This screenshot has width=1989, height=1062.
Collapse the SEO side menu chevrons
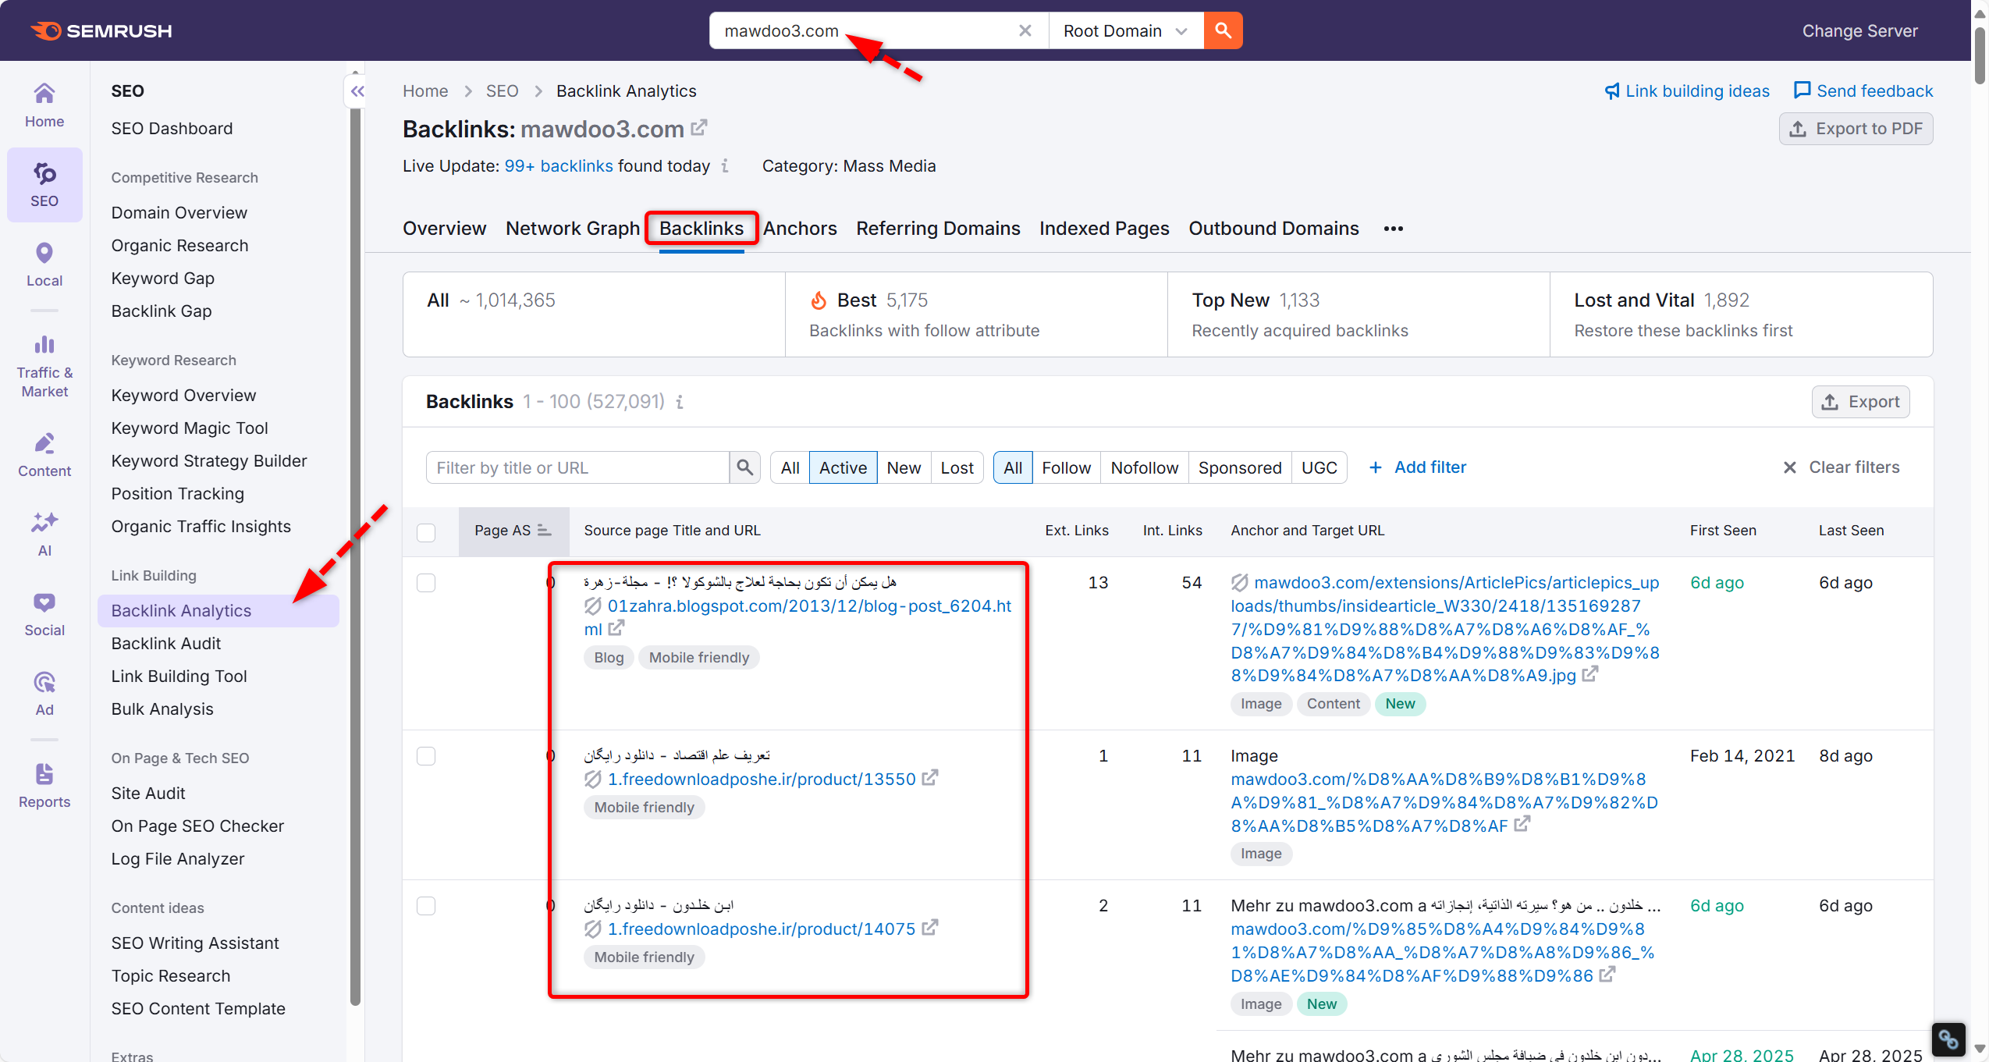pyautogui.click(x=357, y=91)
